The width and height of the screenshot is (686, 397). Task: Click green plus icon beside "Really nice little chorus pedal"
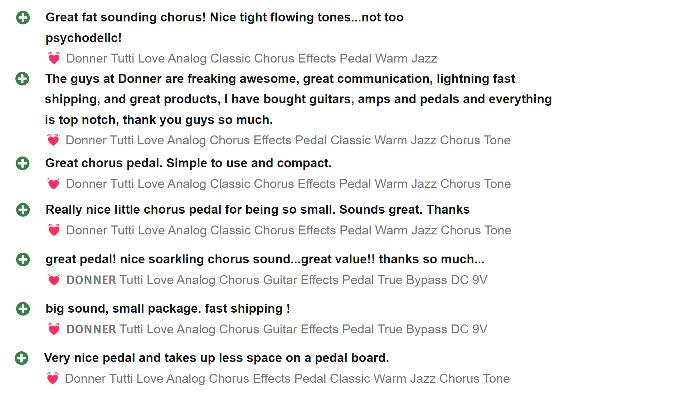[x=23, y=210]
